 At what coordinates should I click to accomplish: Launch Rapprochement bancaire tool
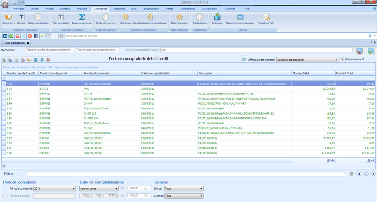tap(239, 18)
